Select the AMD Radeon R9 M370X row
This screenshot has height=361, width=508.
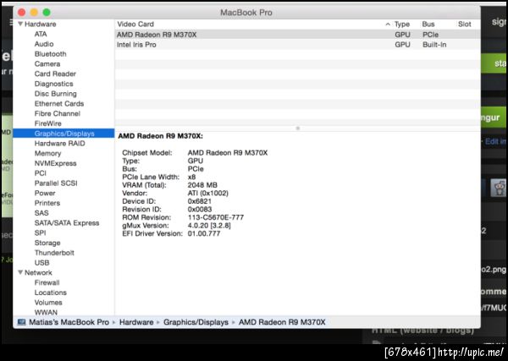pos(297,35)
